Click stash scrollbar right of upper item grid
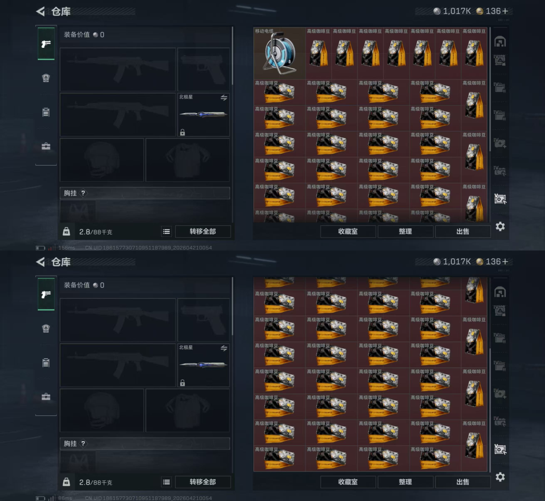 pos(490,90)
